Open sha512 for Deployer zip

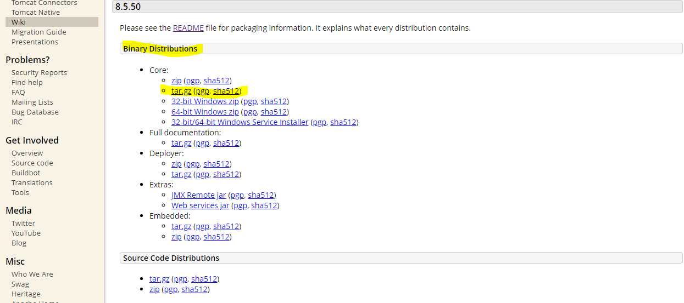(216, 164)
